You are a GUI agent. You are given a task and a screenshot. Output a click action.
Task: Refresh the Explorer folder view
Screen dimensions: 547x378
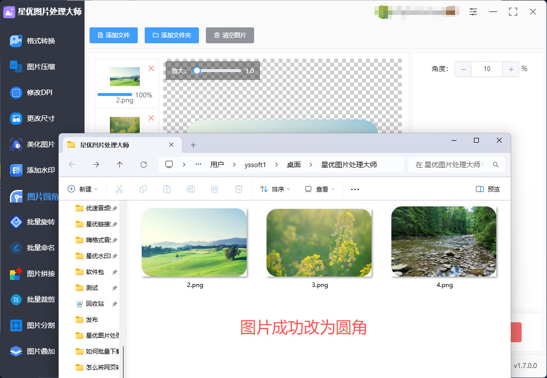pyautogui.click(x=143, y=165)
